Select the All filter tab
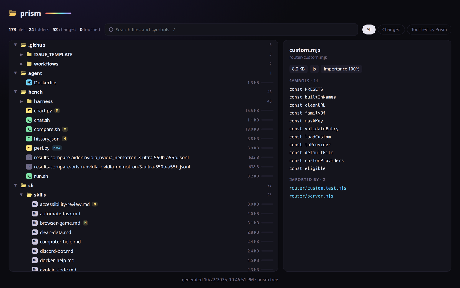 [369, 30]
